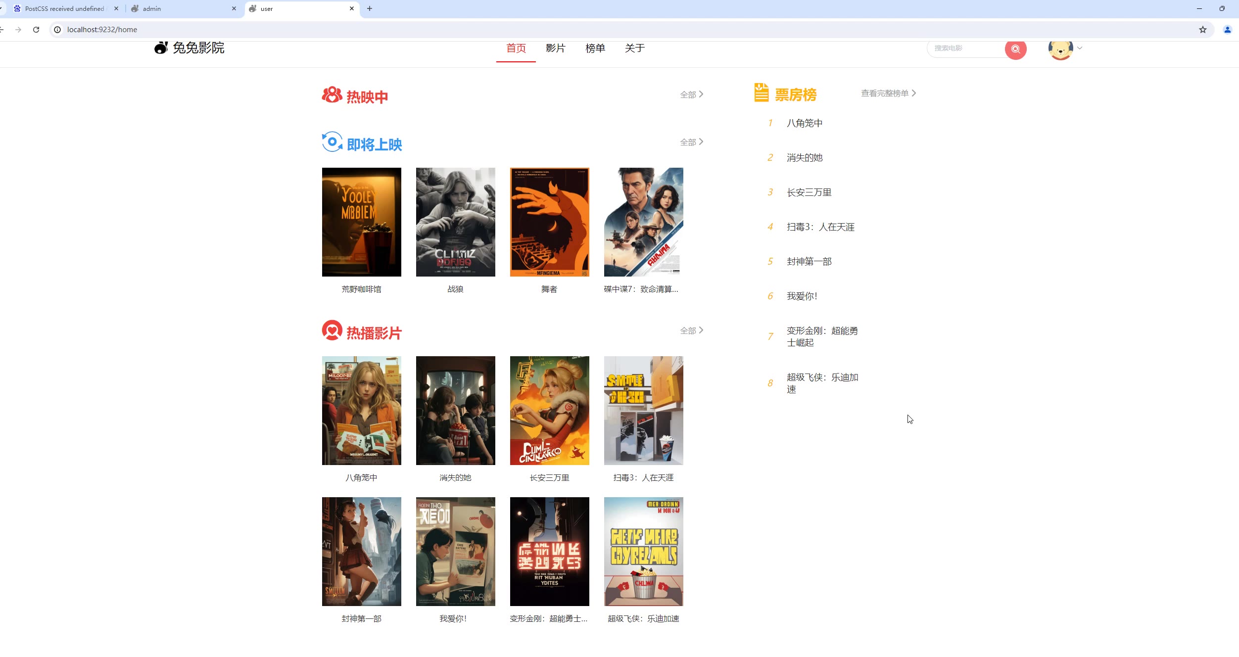1239x657 pixels.
Task: Expand 全部 for the 热映中 section
Action: [x=692, y=94]
